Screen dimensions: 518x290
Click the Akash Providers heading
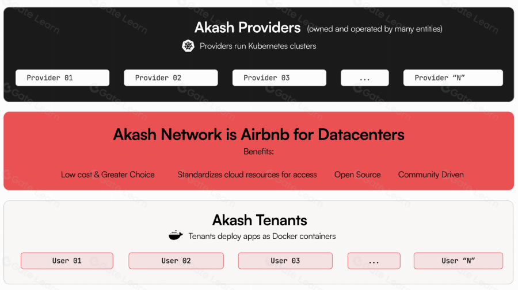coord(247,28)
